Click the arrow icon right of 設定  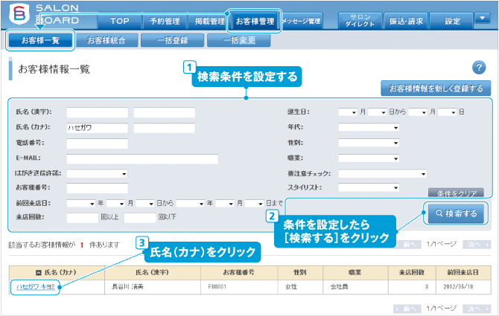point(482,19)
